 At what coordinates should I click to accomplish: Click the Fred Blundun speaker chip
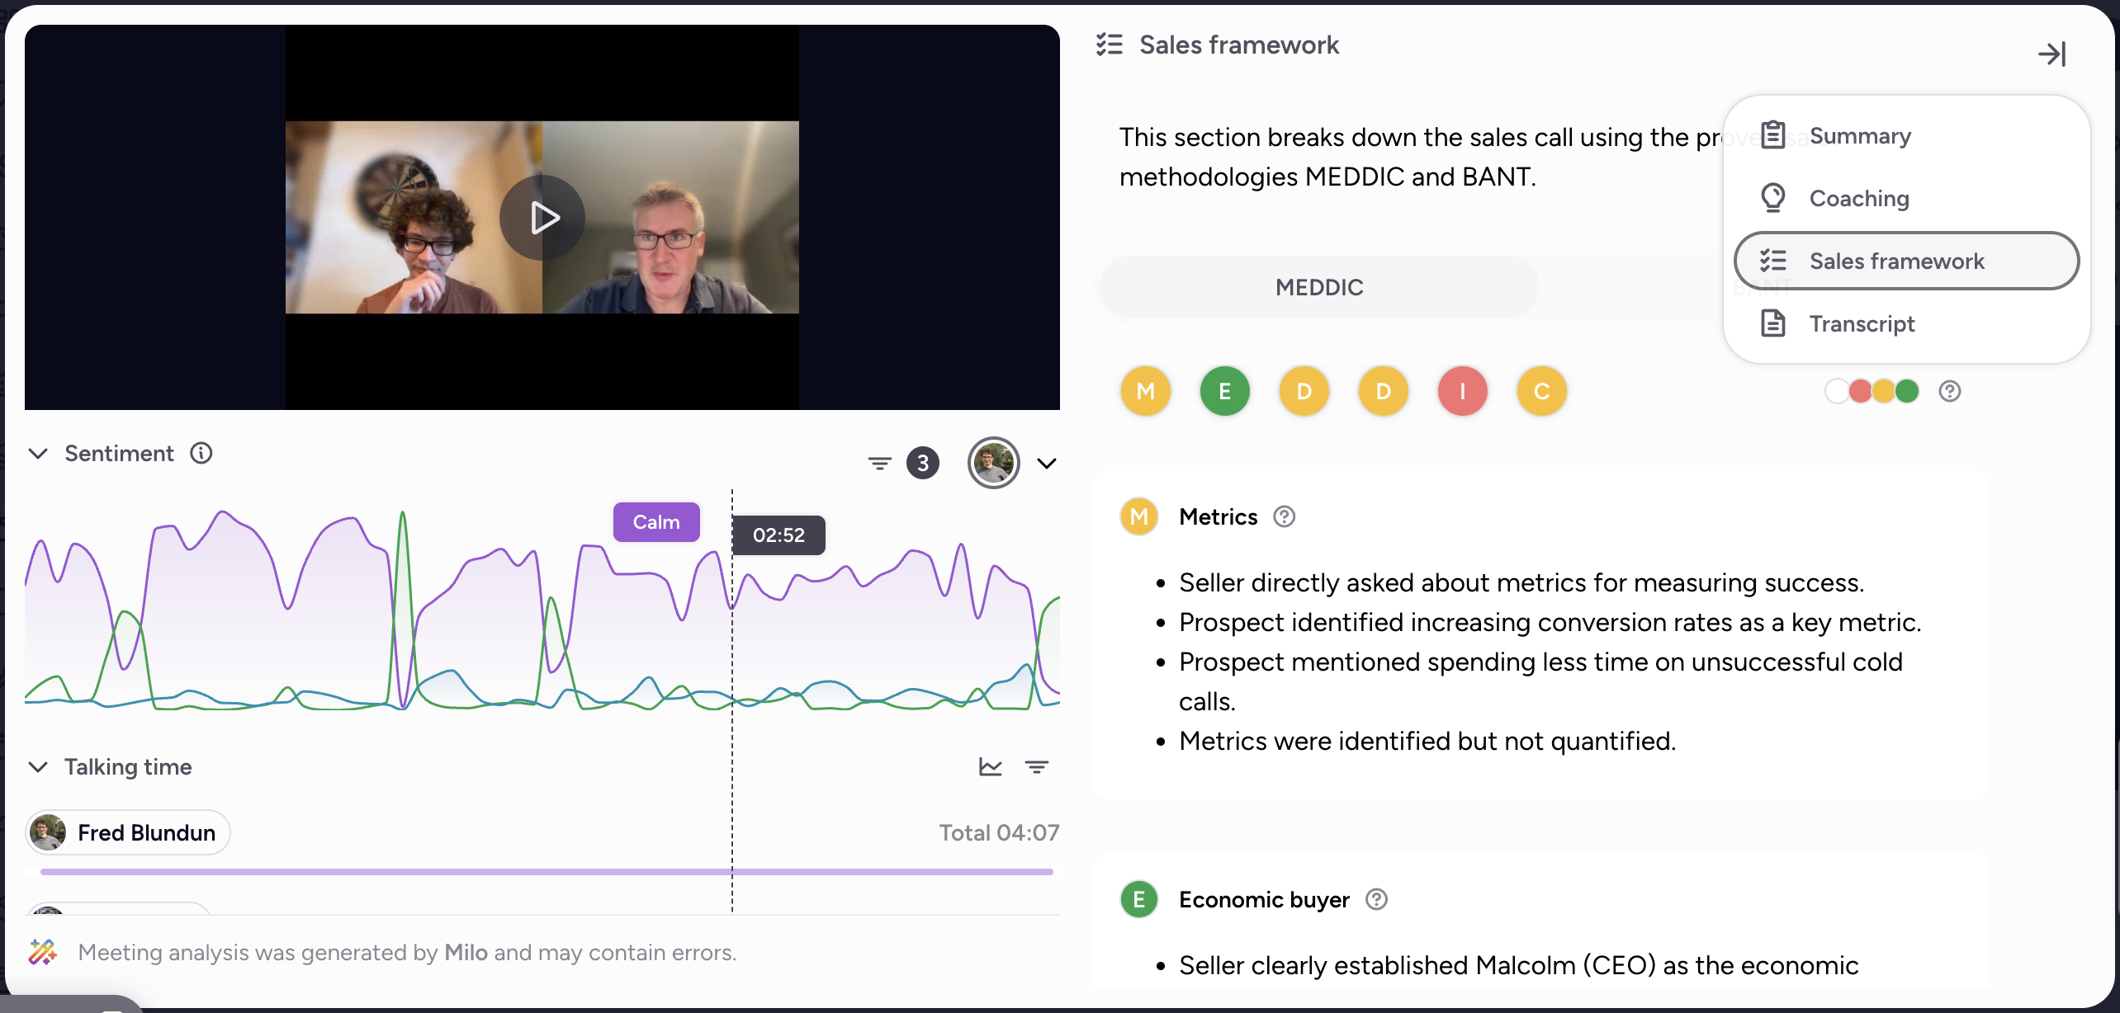click(128, 832)
